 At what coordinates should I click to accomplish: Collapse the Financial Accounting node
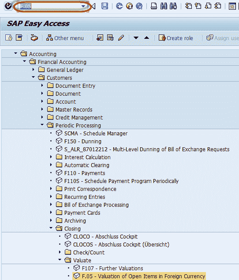24,61
